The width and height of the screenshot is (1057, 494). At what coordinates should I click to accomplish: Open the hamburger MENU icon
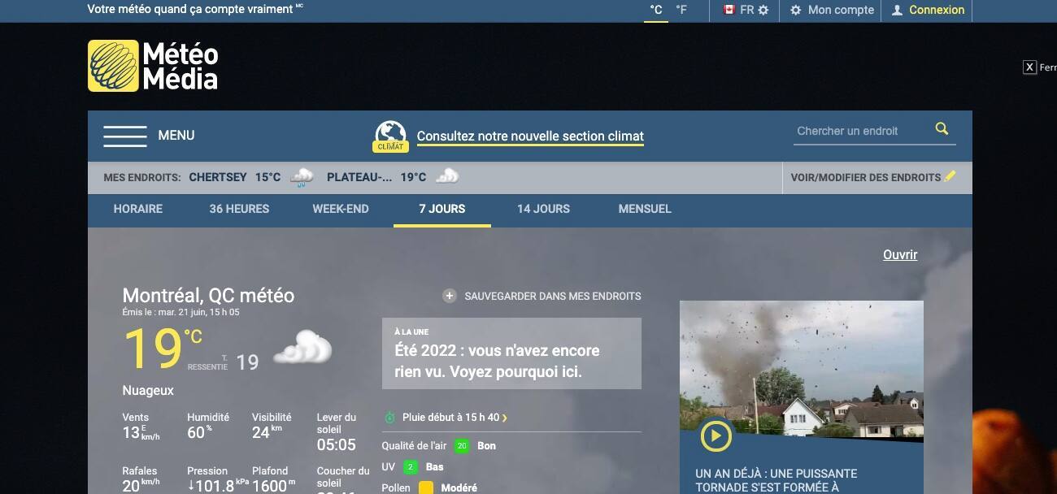(124, 136)
